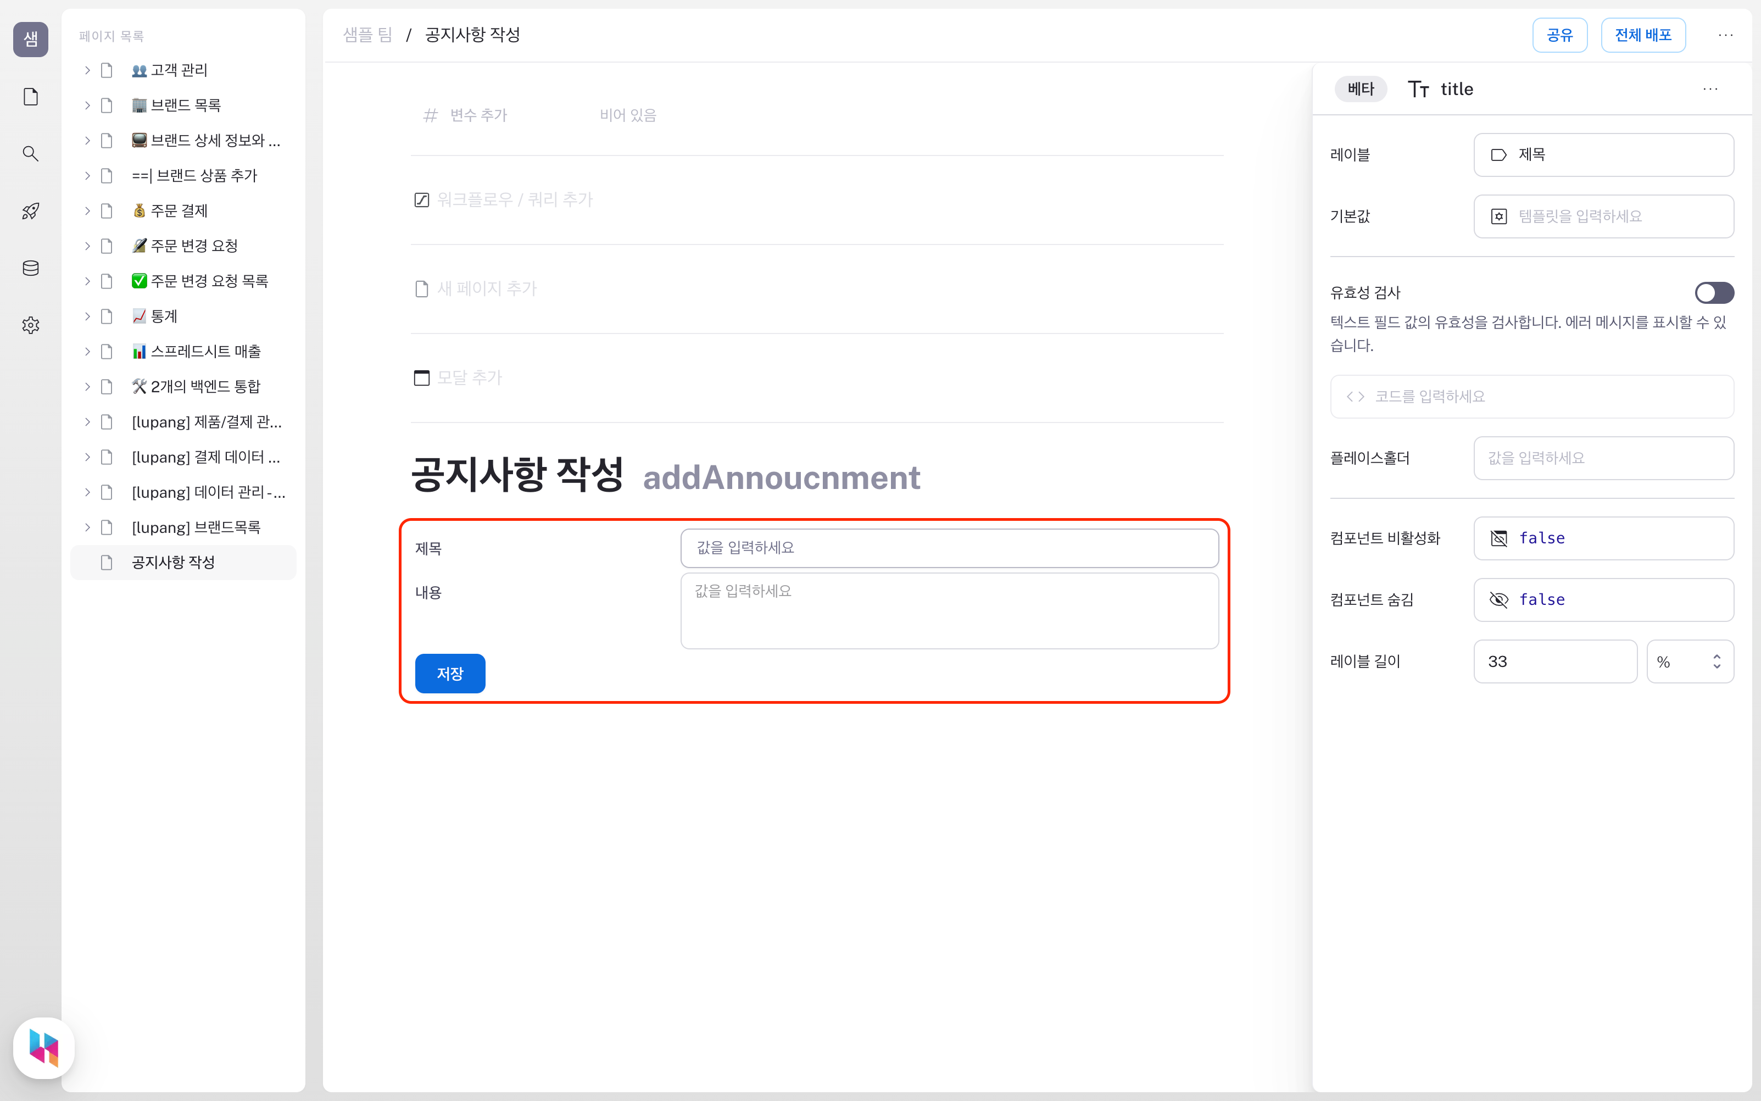
Task: Click the 전체 배포 button
Action: [x=1643, y=35]
